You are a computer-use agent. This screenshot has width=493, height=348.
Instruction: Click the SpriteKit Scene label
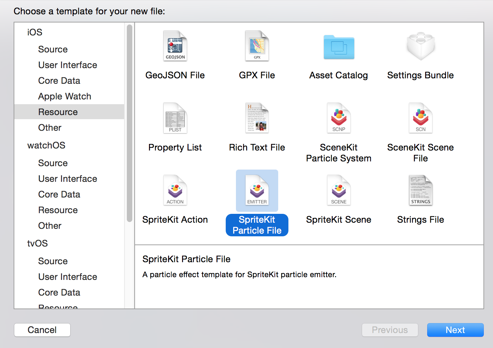(339, 220)
